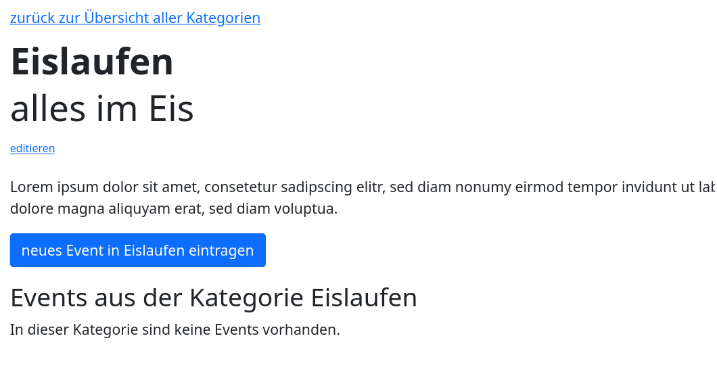
Task: Click heading Events aus der Kategorie Eislaufen
Action: click(214, 298)
